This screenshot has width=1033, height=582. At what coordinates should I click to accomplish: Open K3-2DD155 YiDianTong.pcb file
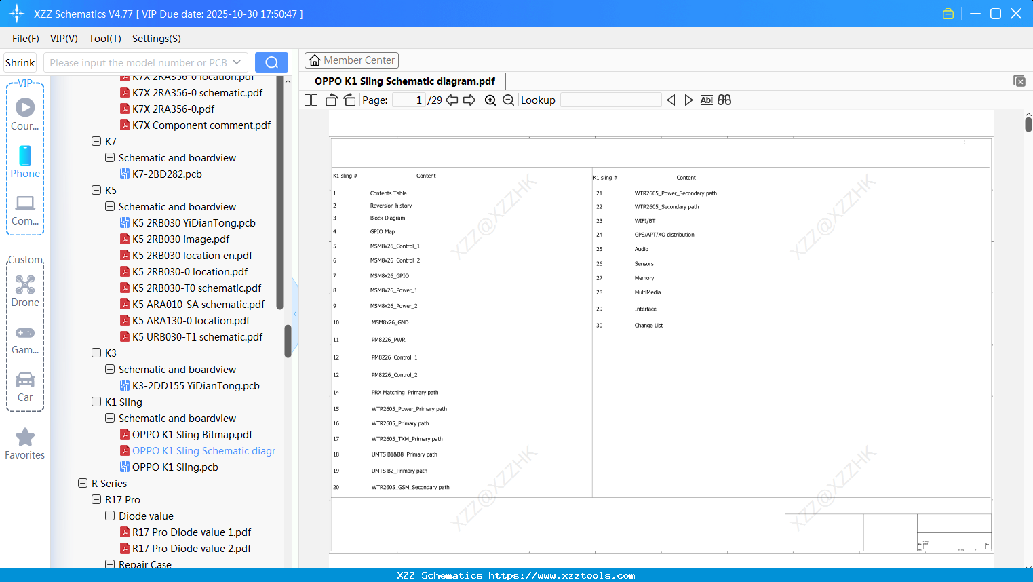point(195,386)
